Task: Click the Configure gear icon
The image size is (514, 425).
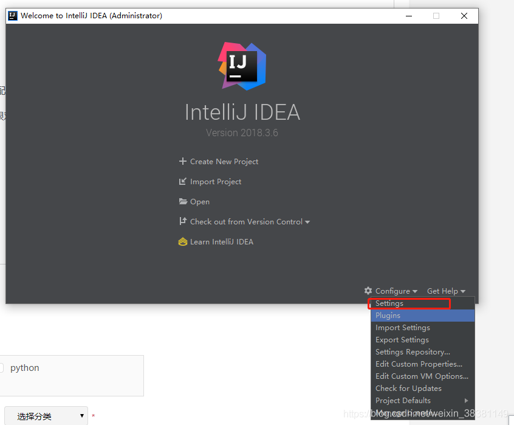Action: 368,291
